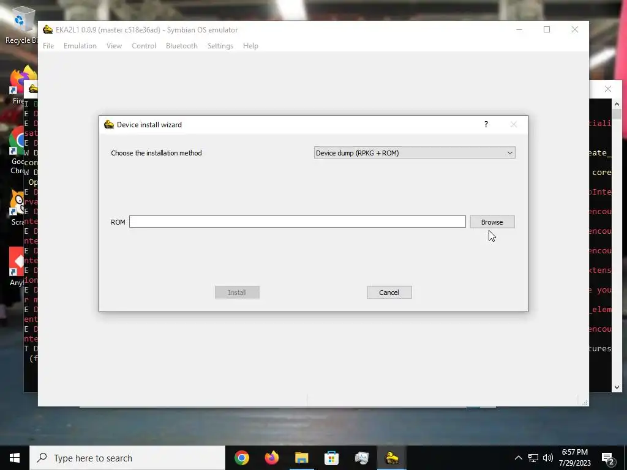The image size is (627, 470).
Task: Open the Help menu
Action: (x=250, y=46)
